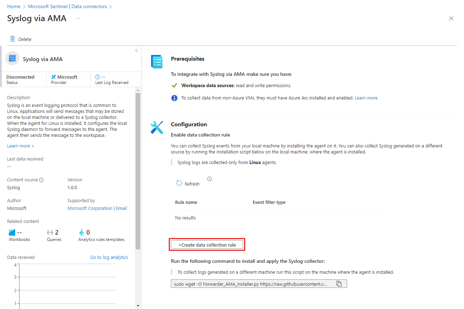
Task: Collapse the left details pane chevron
Action: 136,50
